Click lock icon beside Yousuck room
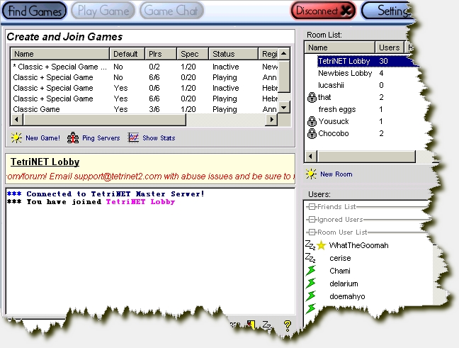Viewport: 459px width, 348px height. (312, 121)
